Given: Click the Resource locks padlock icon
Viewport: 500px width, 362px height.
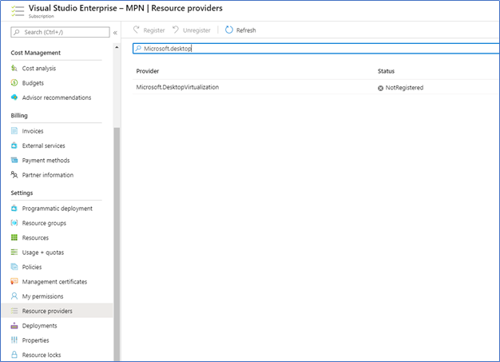Looking at the screenshot, I should click(x=14, y=355).
